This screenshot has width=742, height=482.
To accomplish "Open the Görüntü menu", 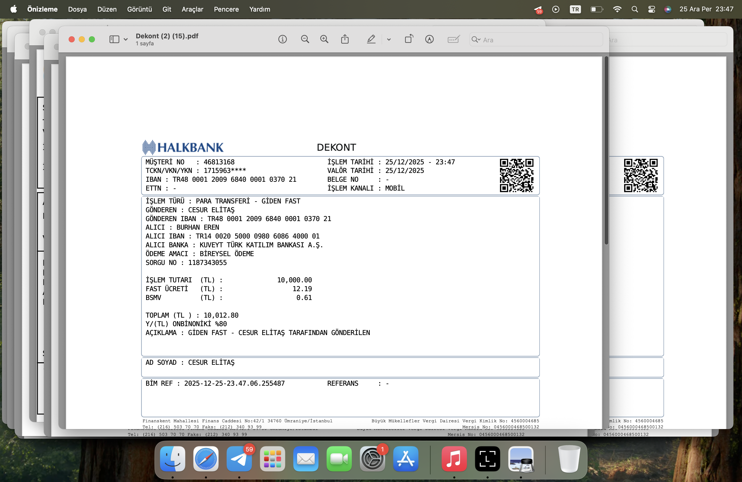I will pos(139,9).
